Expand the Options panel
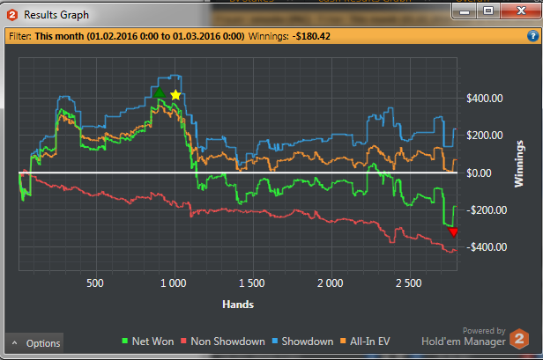The image size is (543, 360). 34,343
